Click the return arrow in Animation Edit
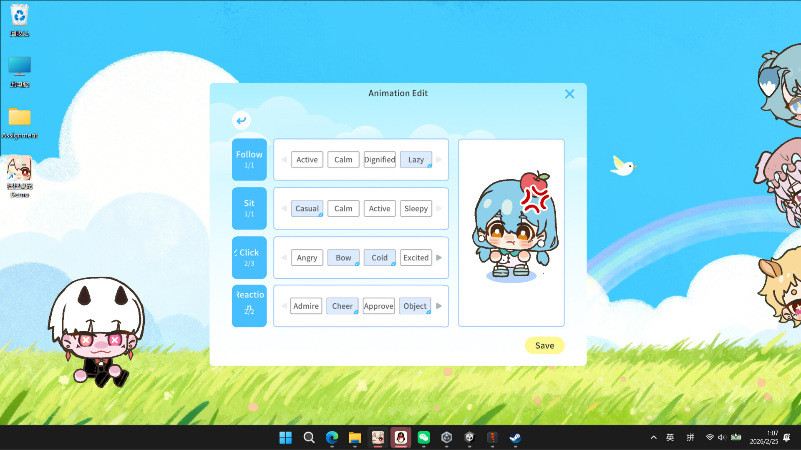Image resolution: width=801 pixels, height=450 pixels. tap(241, 120)
